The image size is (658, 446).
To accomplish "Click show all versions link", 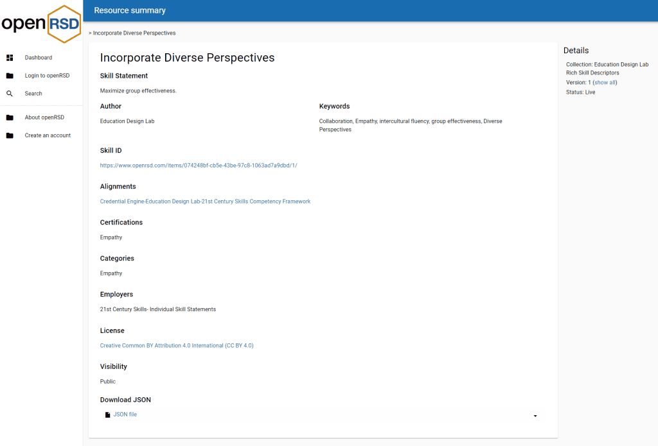I will point(605,83).
